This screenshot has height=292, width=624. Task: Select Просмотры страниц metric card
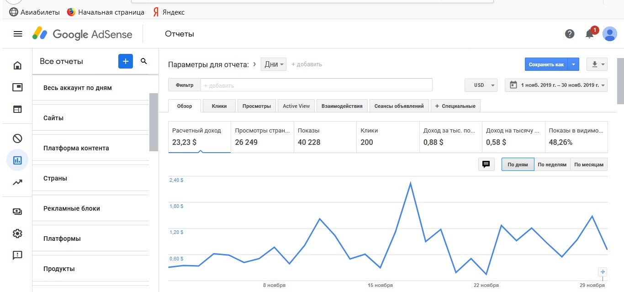[x=262, y=137]
